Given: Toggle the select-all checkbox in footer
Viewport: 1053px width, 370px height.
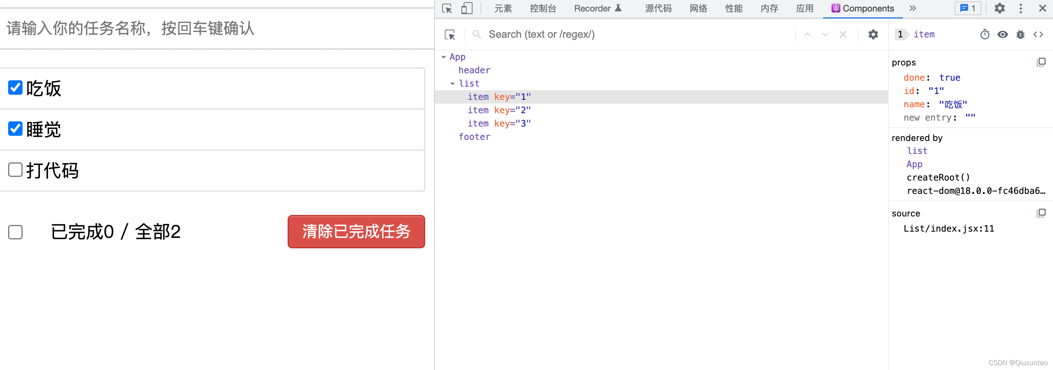Looking at the screenshot, I should [x=16, y=232].
